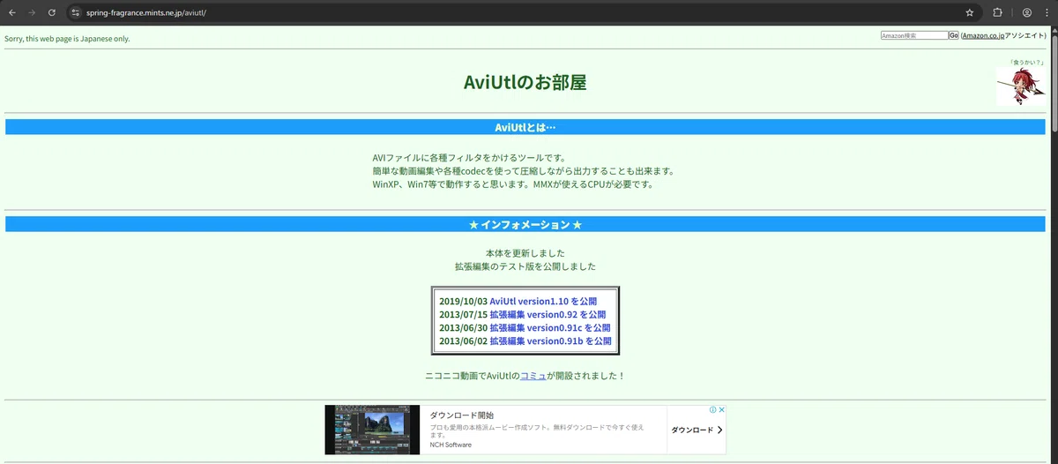This screenshot has width=1058, height=464.
Task: Open the 拡張編集 version0.91b link
Action: [x=550, y=341]
